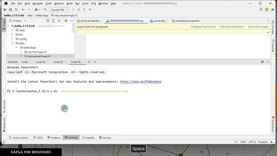Add new terminal tab plus icon
This screenshot has width=277, height=156.
(x=89, y=62)
